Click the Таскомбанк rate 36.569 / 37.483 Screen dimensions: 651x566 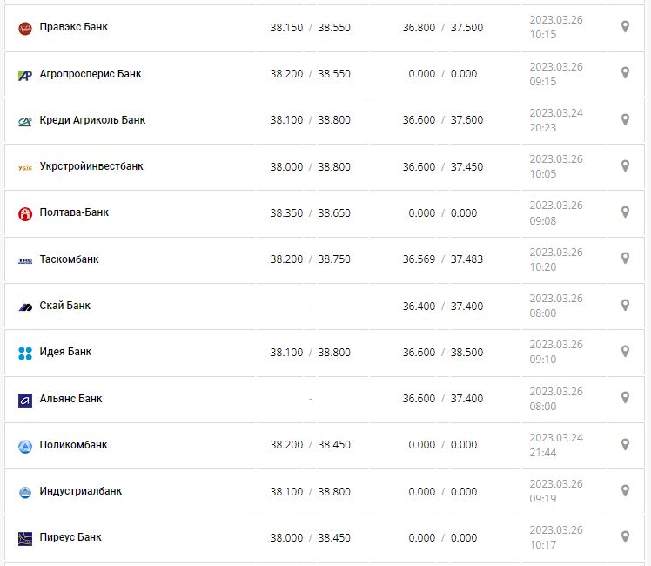[443, 259]
